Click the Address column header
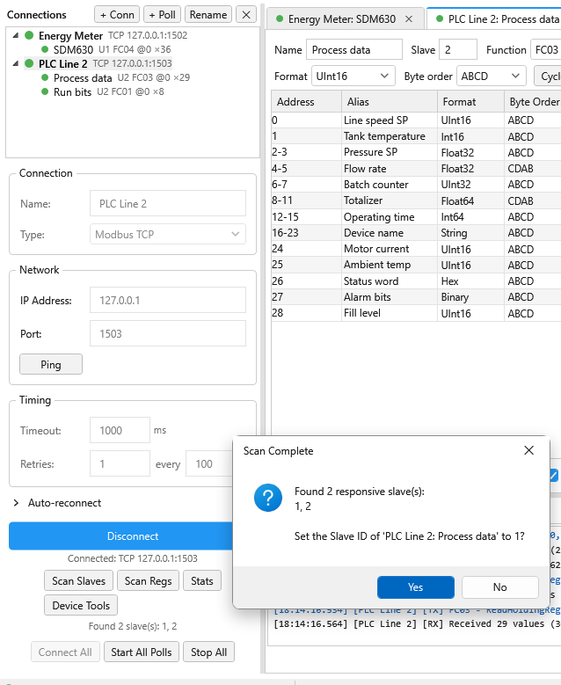The image size is (561, 685). click(306, 102)
